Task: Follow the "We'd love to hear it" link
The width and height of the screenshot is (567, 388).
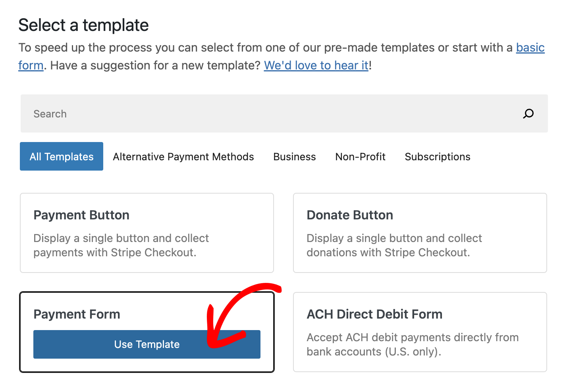Action: tap(316, 65)
